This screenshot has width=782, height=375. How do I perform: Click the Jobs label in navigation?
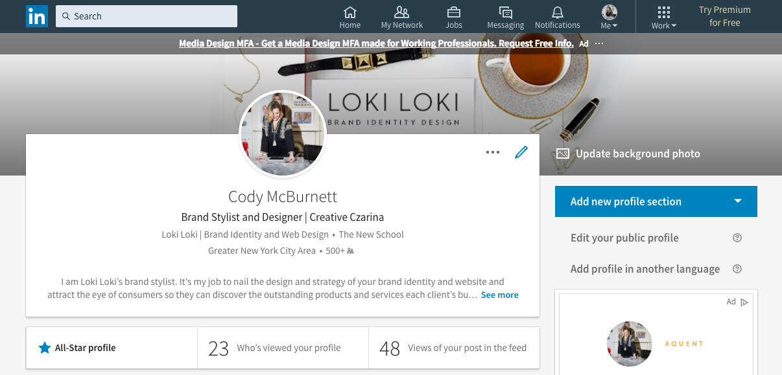click(x=454, y=25)
